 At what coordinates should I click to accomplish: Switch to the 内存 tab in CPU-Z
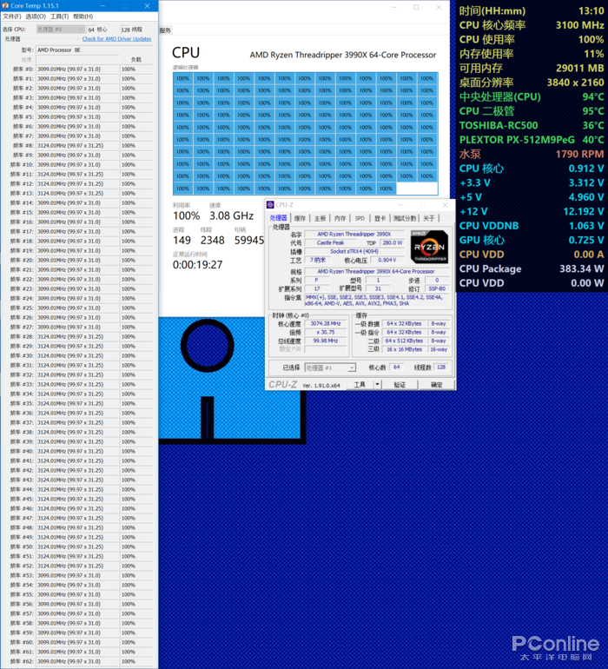click(340, 218)
